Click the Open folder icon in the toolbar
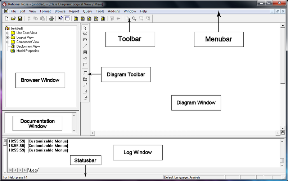 [x=13, y=18]
